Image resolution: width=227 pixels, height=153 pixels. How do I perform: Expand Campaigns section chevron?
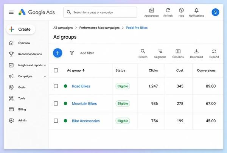[45, 76]
